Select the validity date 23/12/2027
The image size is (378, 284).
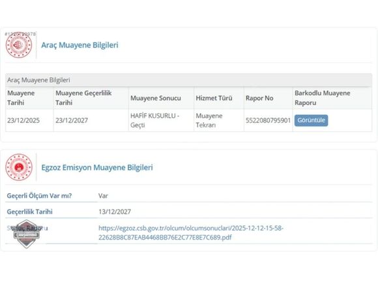pyautogui.click(x=72, y=120)
